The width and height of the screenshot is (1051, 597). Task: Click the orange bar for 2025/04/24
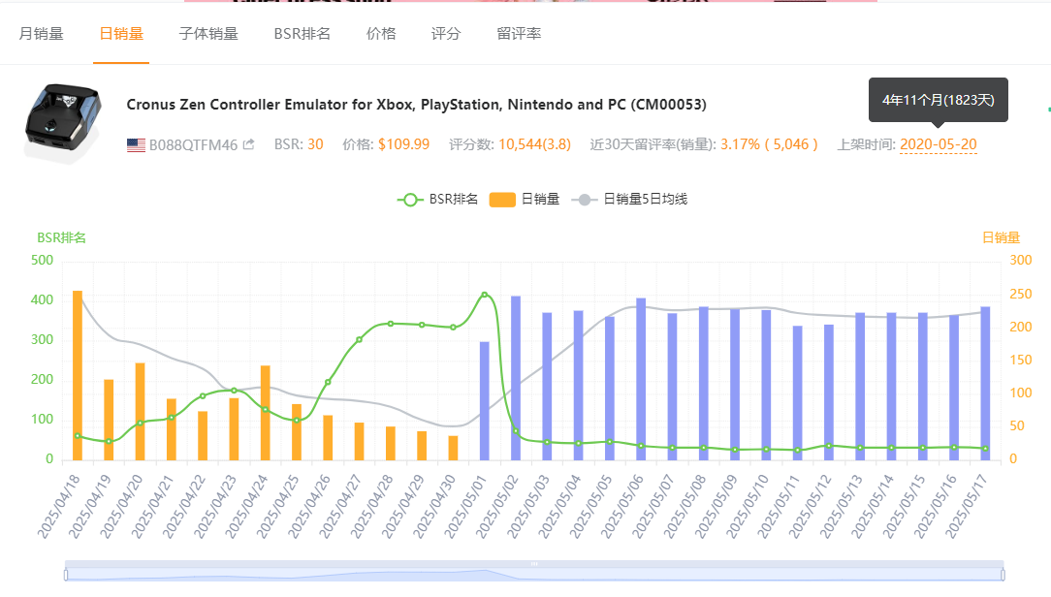266,413
